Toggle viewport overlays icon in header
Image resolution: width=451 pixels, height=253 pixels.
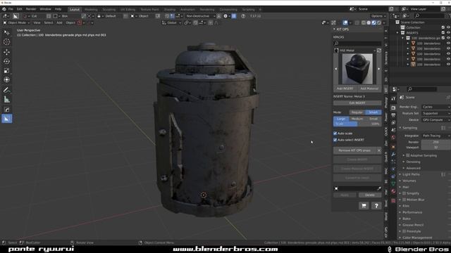click(345, 22)
